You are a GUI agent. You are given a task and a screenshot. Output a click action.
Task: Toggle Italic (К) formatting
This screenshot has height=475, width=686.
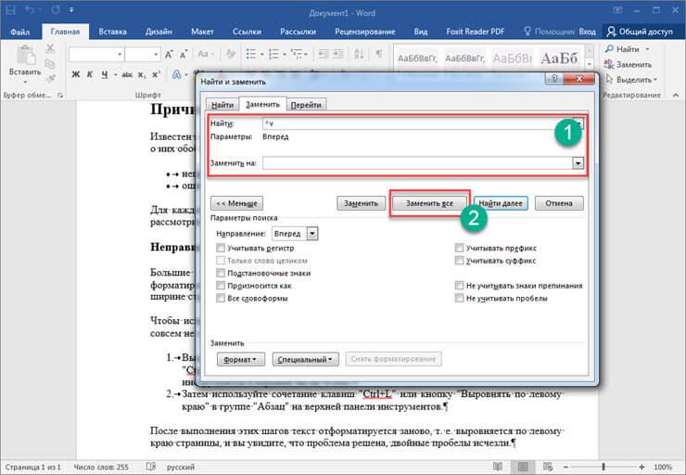tap(90, 74)
